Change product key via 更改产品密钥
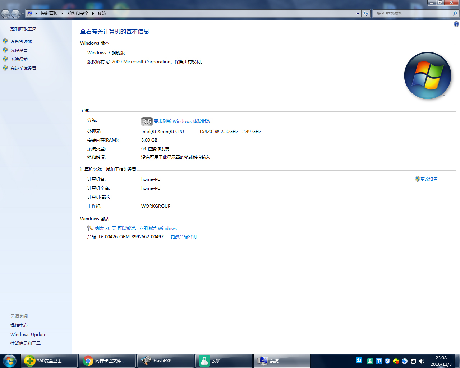 pos(184,237)
